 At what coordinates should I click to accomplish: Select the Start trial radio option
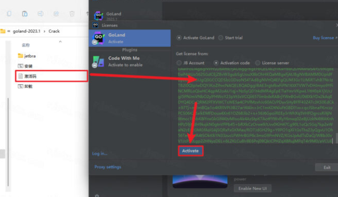pyautogui.click(x=221, y=38)
